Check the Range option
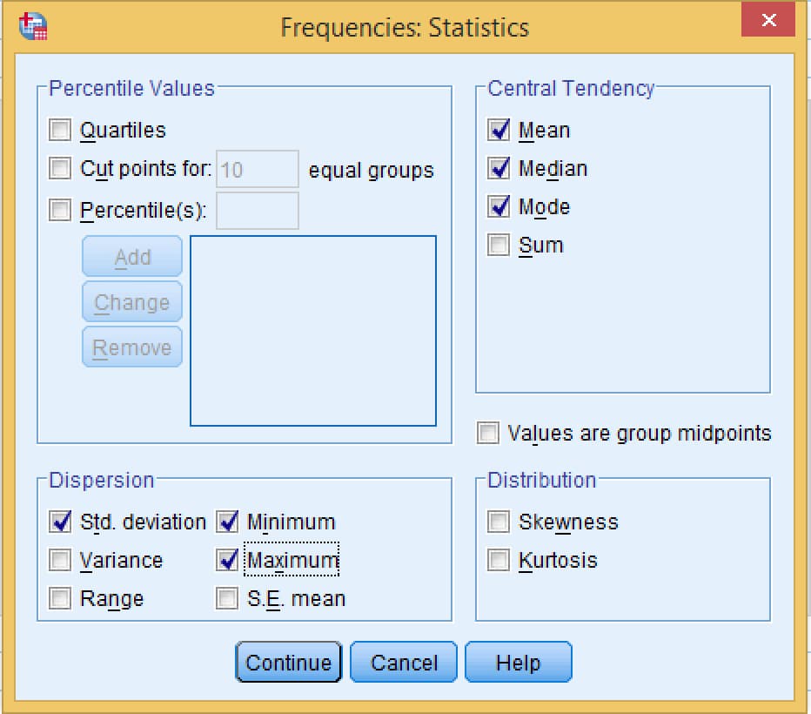811x714 pixels. (x=60, y=598)
